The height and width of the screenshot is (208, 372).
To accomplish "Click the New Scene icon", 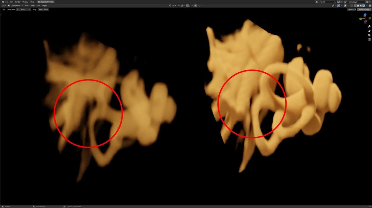I will 338,2.
